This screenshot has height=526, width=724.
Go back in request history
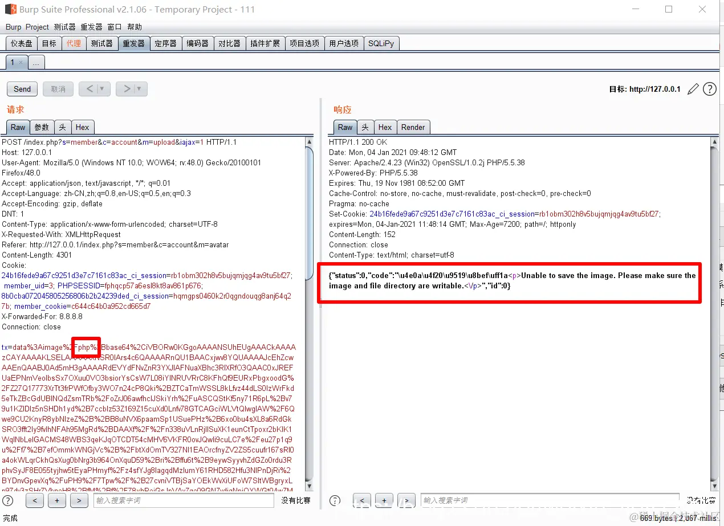coord(89,89)
